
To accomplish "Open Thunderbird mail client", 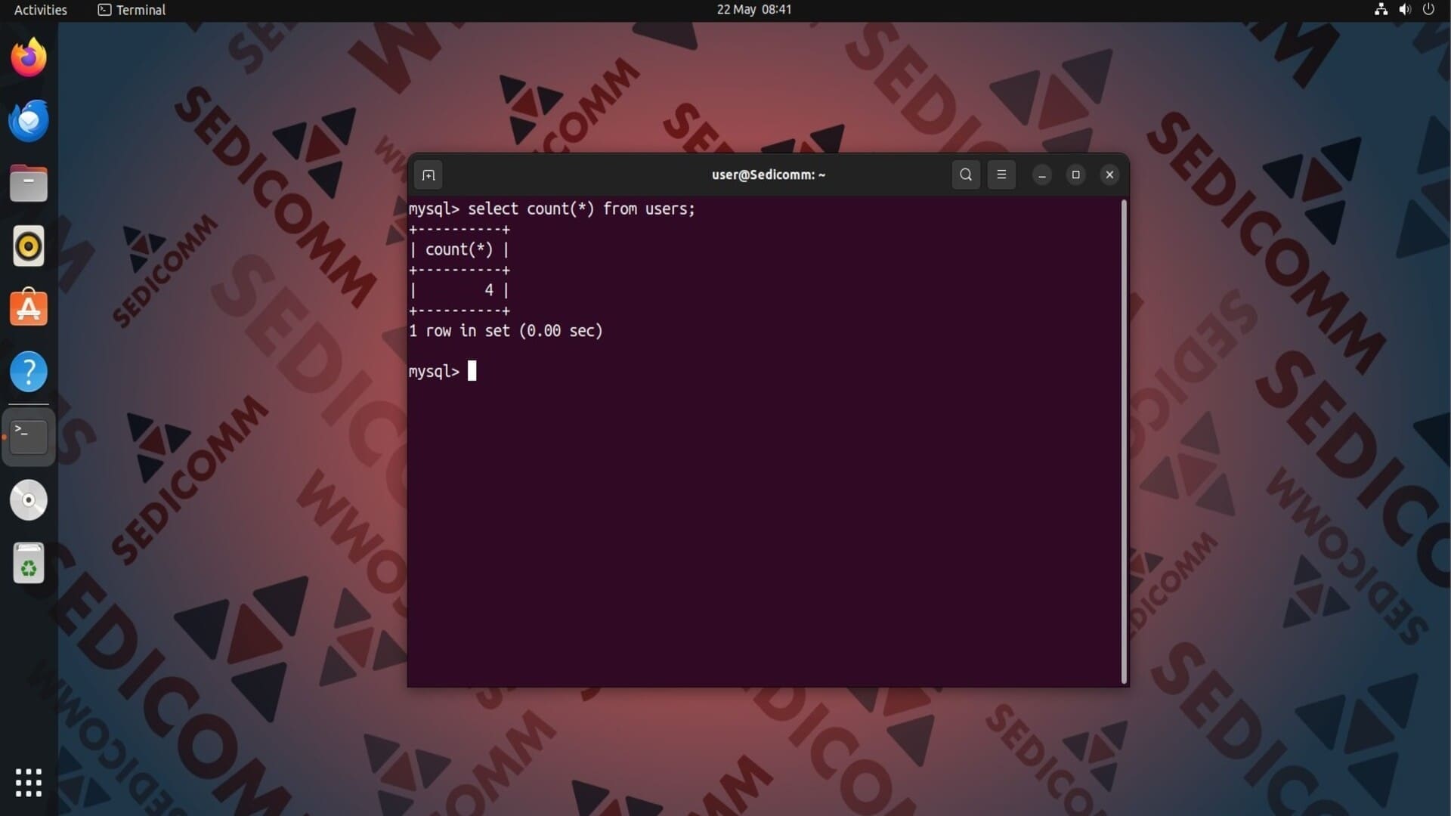I will (29, 121).
